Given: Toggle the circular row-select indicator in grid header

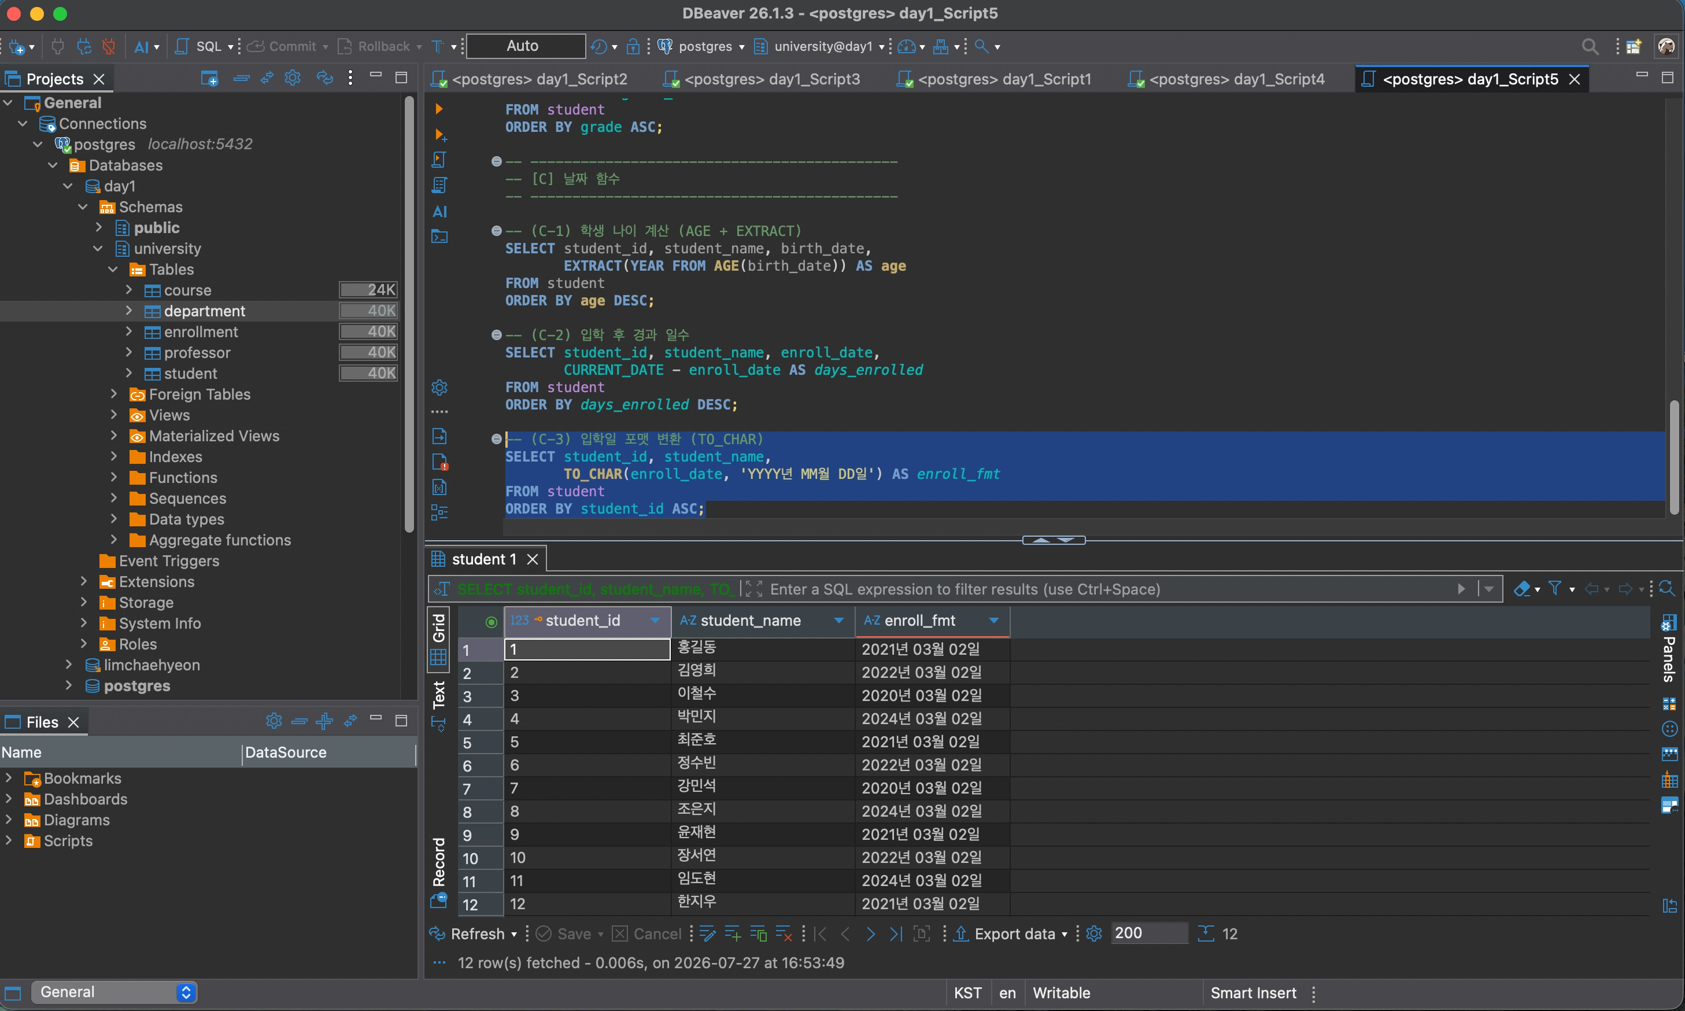Looking at the screenshot, I should coord(490,621).
